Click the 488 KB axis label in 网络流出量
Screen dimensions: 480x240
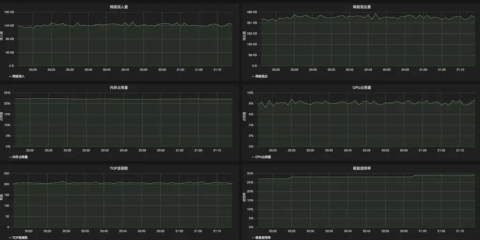pos(252,12)
